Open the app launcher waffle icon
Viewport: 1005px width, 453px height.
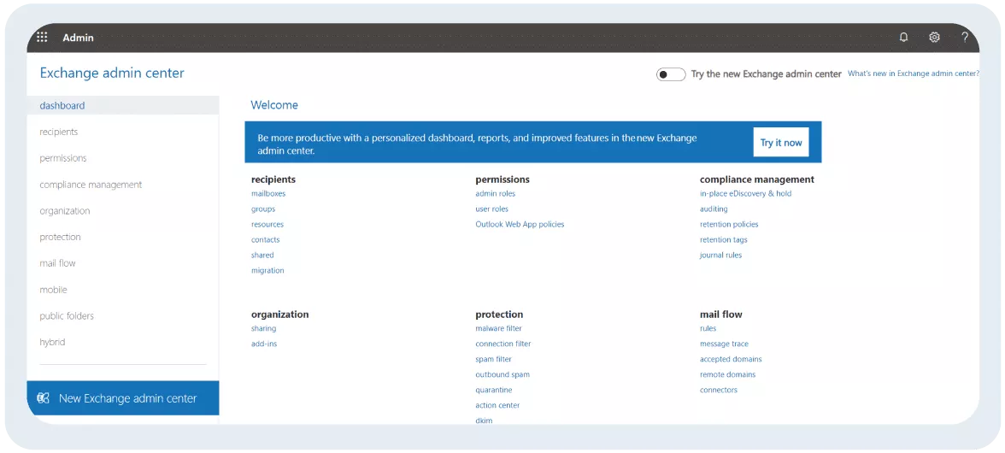43,37
